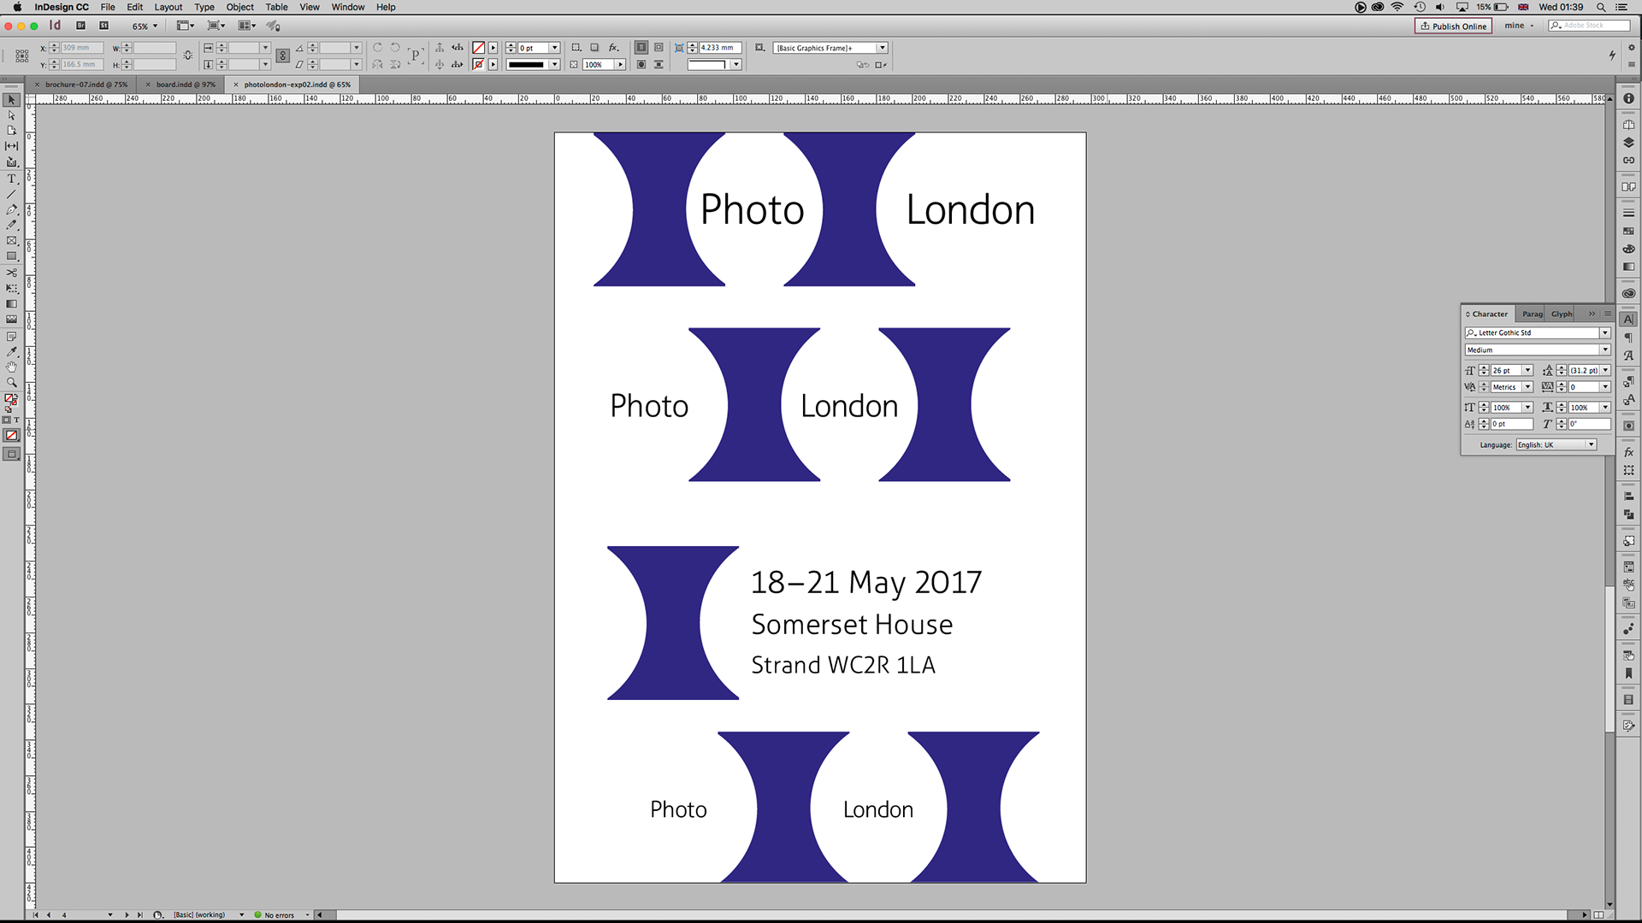
Task: Open the Object menu
Action: pos(239,7)
